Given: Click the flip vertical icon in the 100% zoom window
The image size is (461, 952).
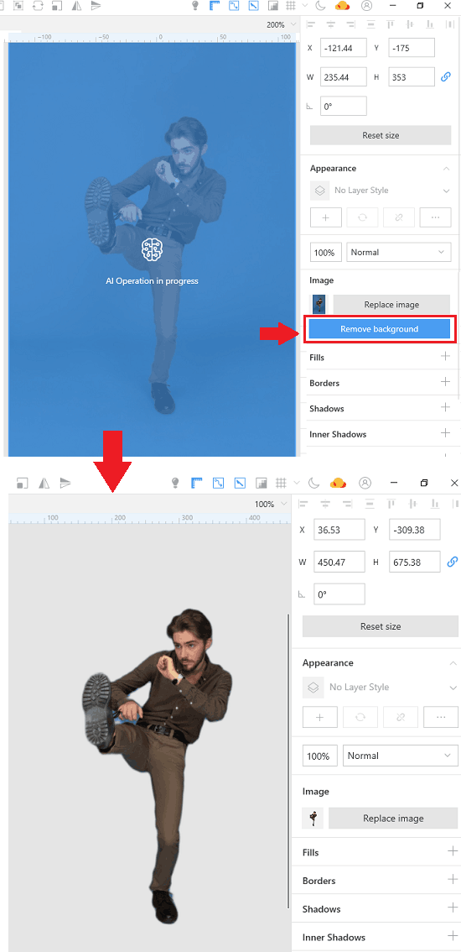Looking at the screenshot, I should (x=65, y=483).
